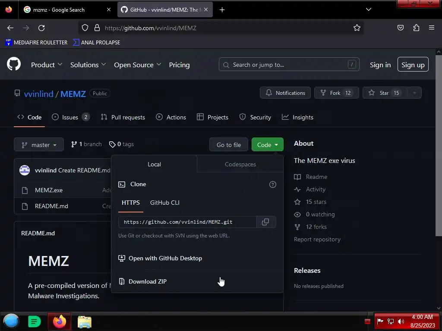
Task: Switch to the Issues tab
Action: [71, 117]
